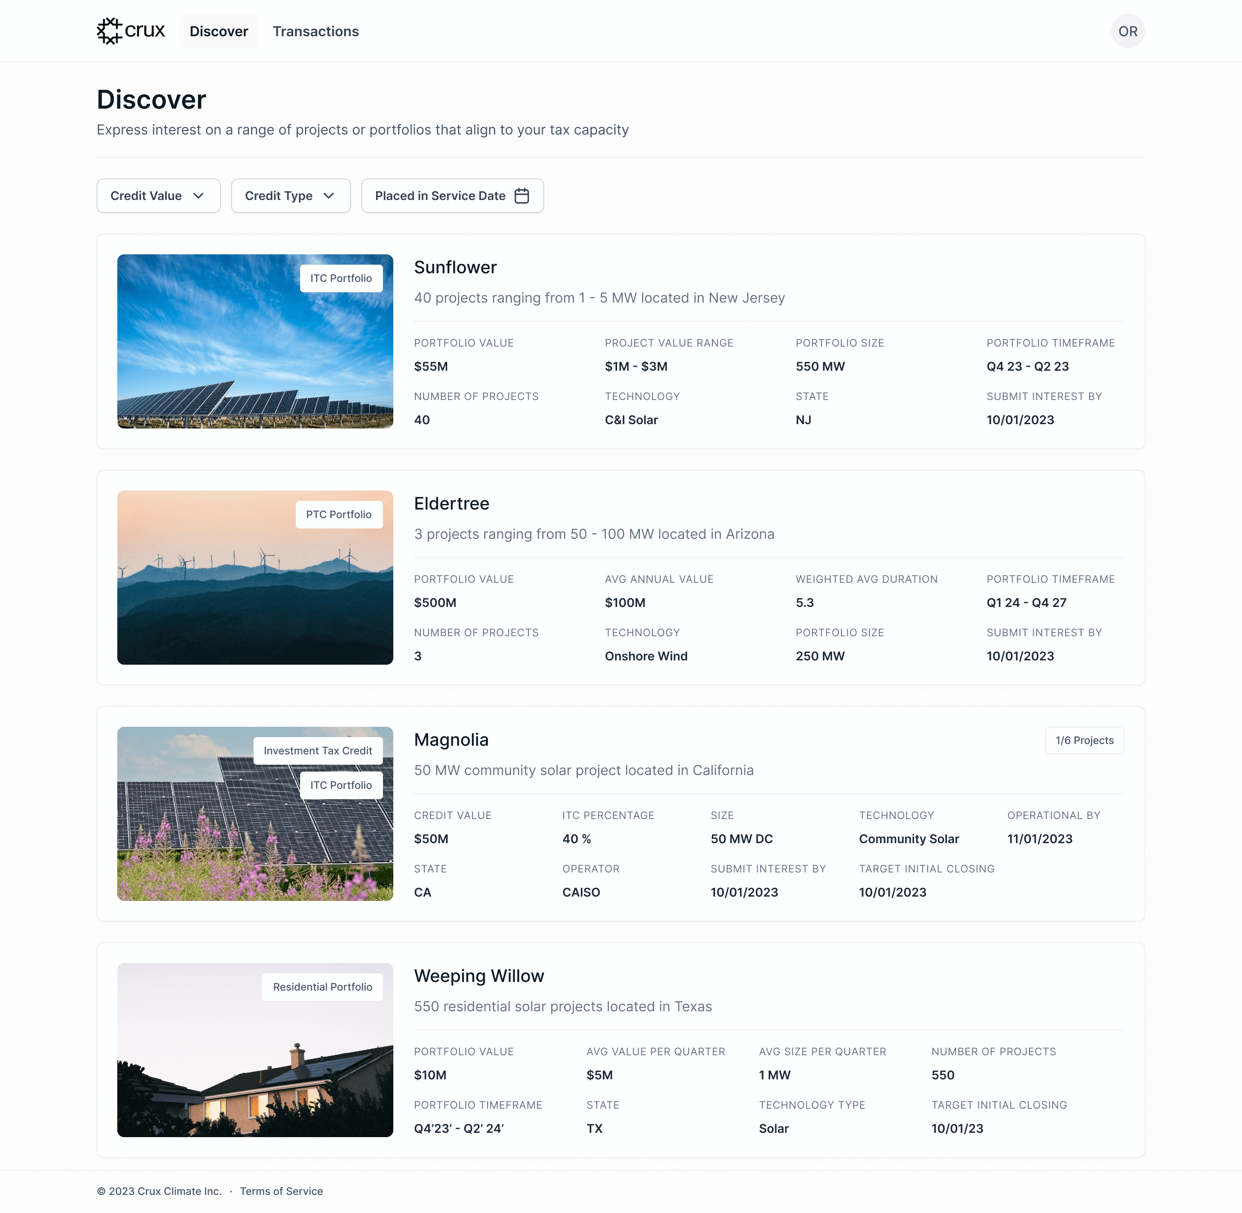The width and height of the screenshot is (1242, 1213).
Task: Click the Credit Value chevron arrow
Action: pos(199,196)
